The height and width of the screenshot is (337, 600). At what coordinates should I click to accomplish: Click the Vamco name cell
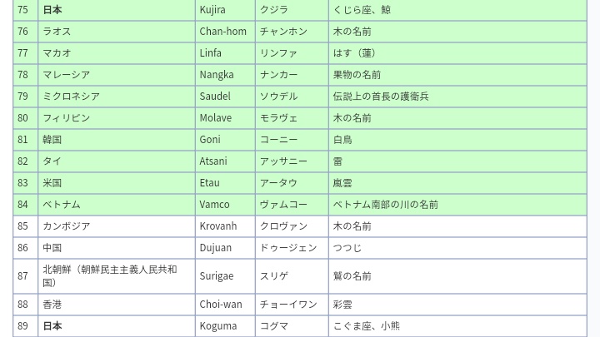click(225, 205)
